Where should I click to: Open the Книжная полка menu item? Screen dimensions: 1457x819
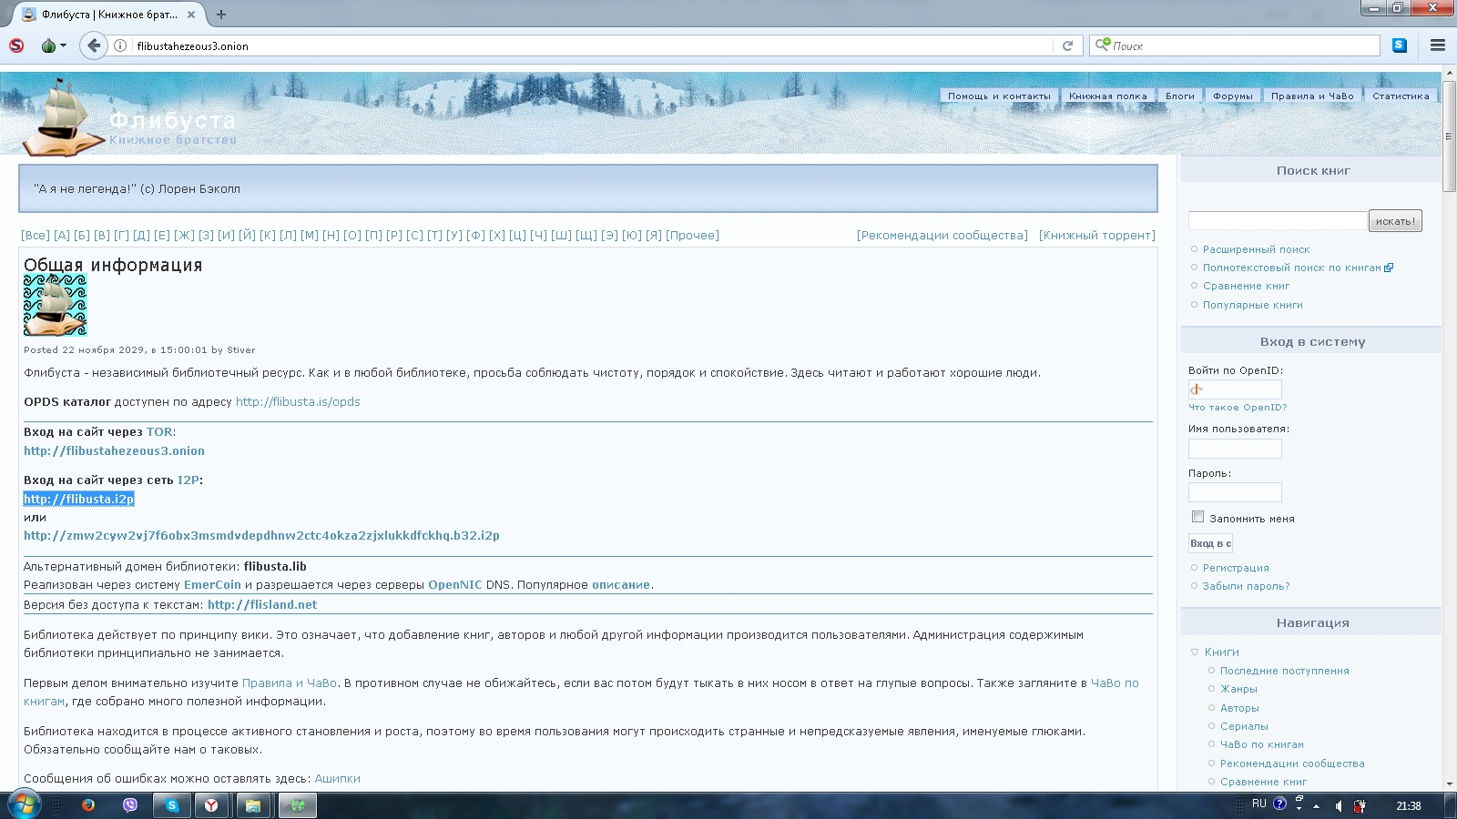[x=1108, y=96]
